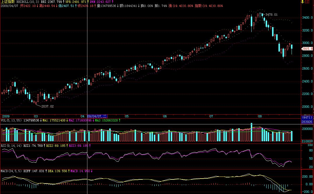Click the volume figure 量134799536
The height and width of the screenshot is (194, 314).
pos(107,6)
